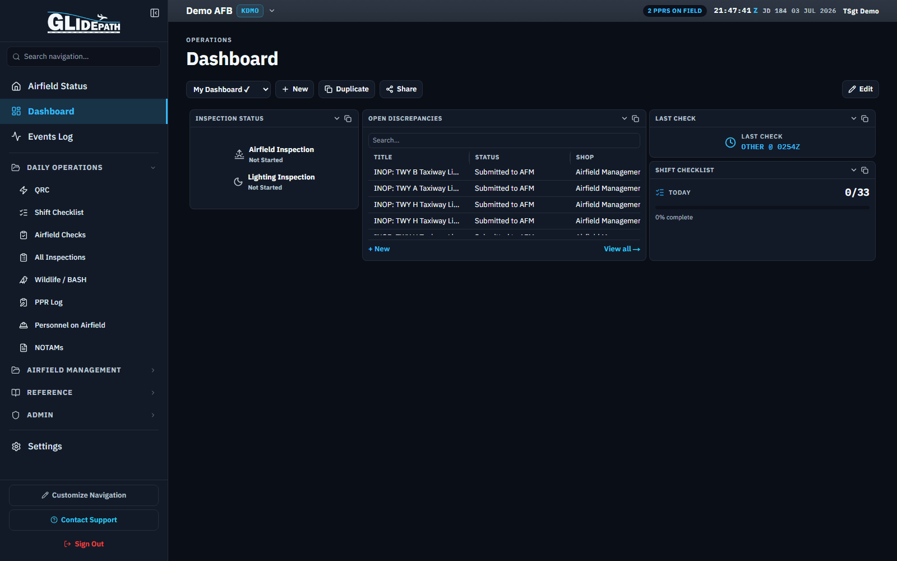The image size is (897, 561).
Task: Click 2 PPRs on Field badge
Action: click(674, 11)
